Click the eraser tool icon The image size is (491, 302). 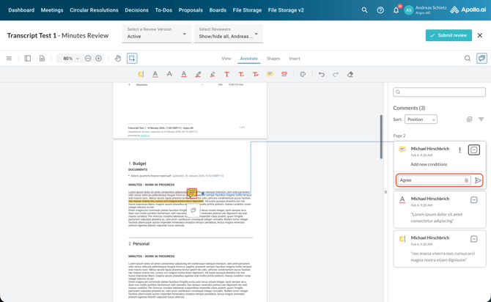pyautogui.click(x=350, y=74)
